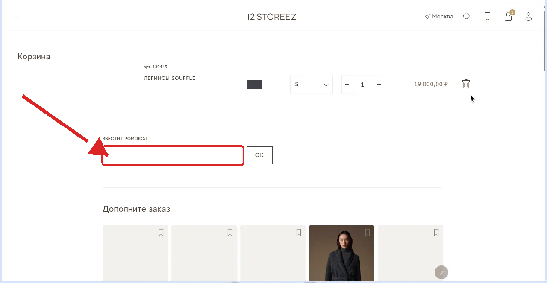Image resolution: width=547 pixels, height=283 pixels.
Task: Click the Корзина heading
Action: [34, 56]
